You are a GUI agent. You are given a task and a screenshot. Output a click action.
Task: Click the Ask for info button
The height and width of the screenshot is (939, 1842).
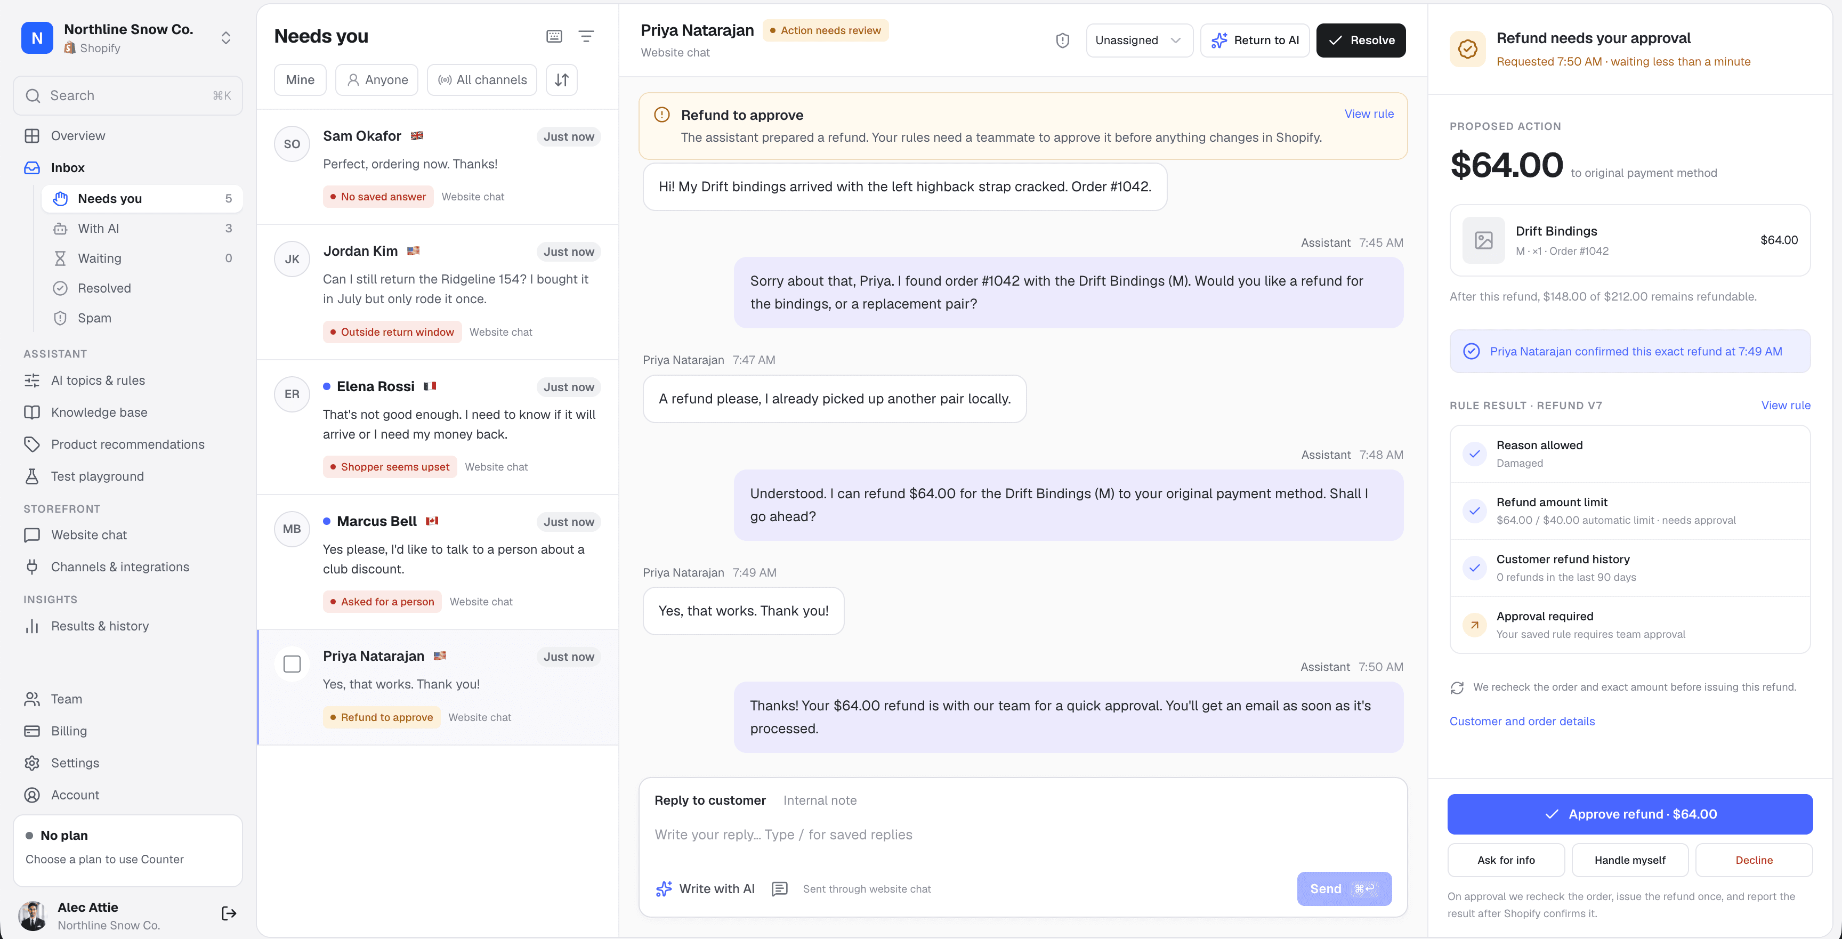point(1505,860)
